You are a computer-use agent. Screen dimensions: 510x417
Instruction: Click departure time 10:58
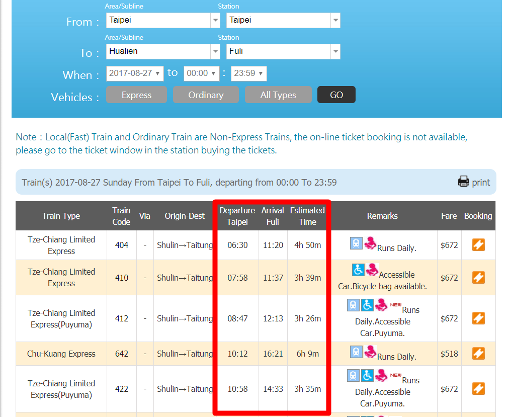tap(237, 389)
